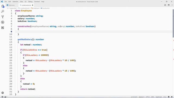174x98 pixels.
Task: Open the Manage gear icon
Action: tap(3, 93)
